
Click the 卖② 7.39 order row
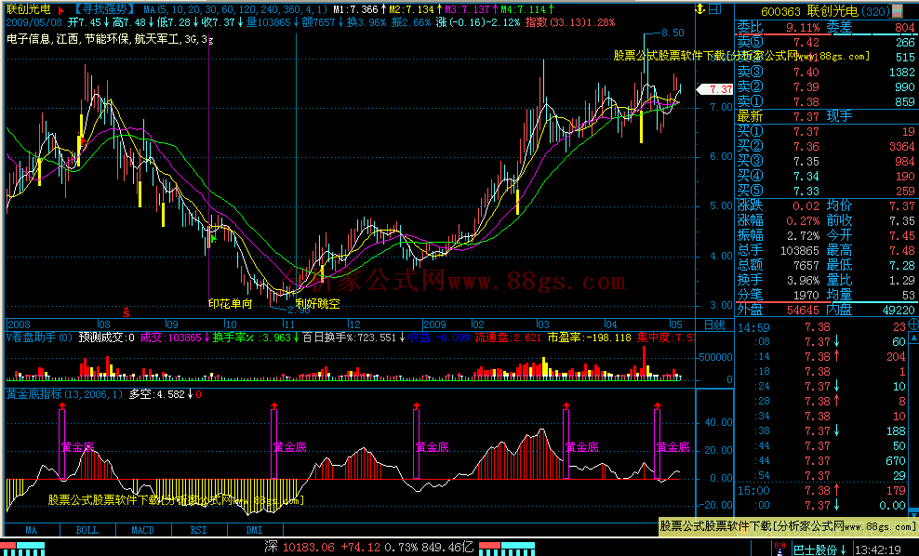[x=826, y=86]
